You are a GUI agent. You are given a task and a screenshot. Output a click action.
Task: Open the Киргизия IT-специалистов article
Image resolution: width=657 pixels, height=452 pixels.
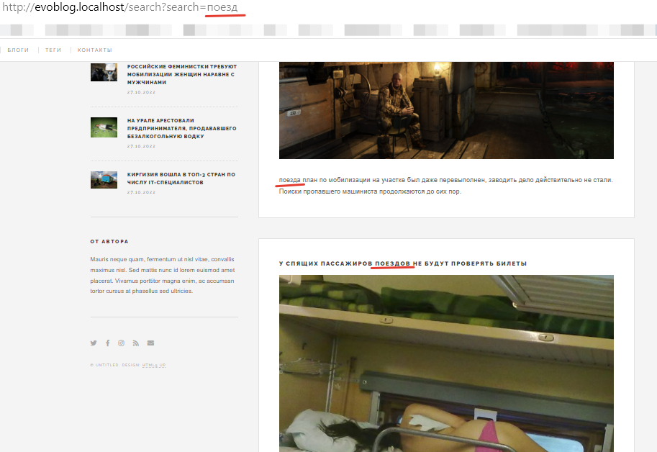tap(181, 178)
